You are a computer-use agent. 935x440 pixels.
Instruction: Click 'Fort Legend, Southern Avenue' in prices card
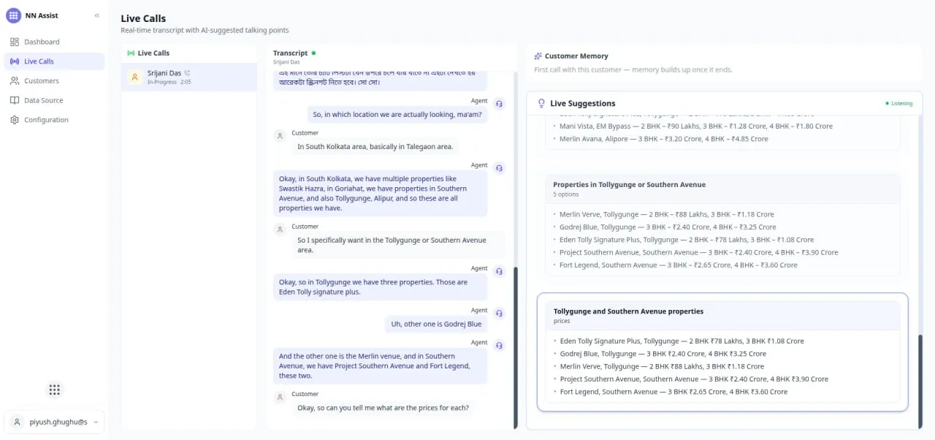tap(674, 392)
